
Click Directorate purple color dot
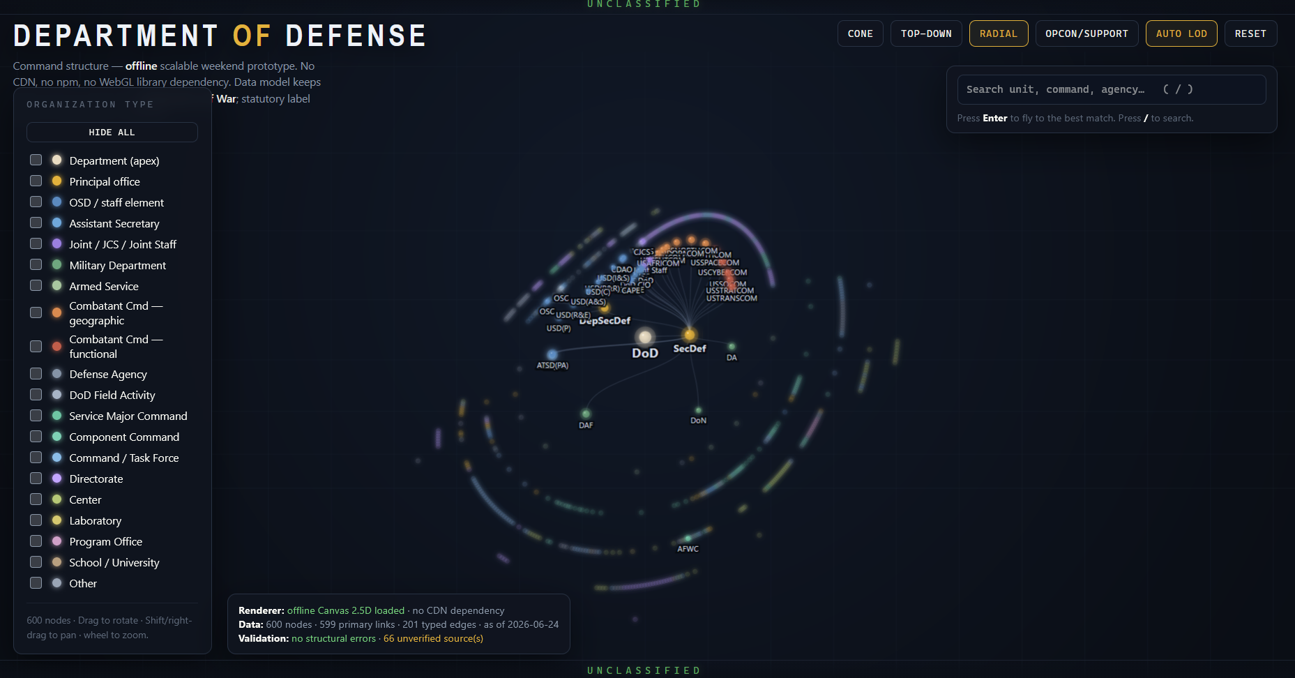(57, 479)
